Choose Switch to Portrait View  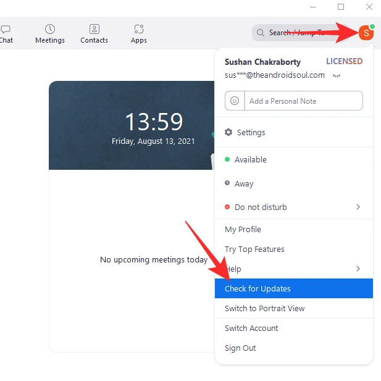click(x=264, y=308)
